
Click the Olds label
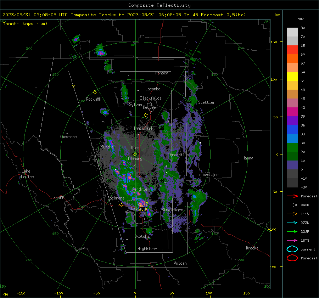[x=135, y=148]
